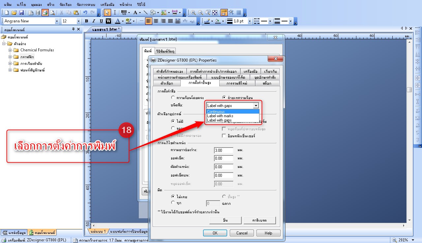
Task: Click the Undo arrow icon
Action: click(x=85, y=13)
